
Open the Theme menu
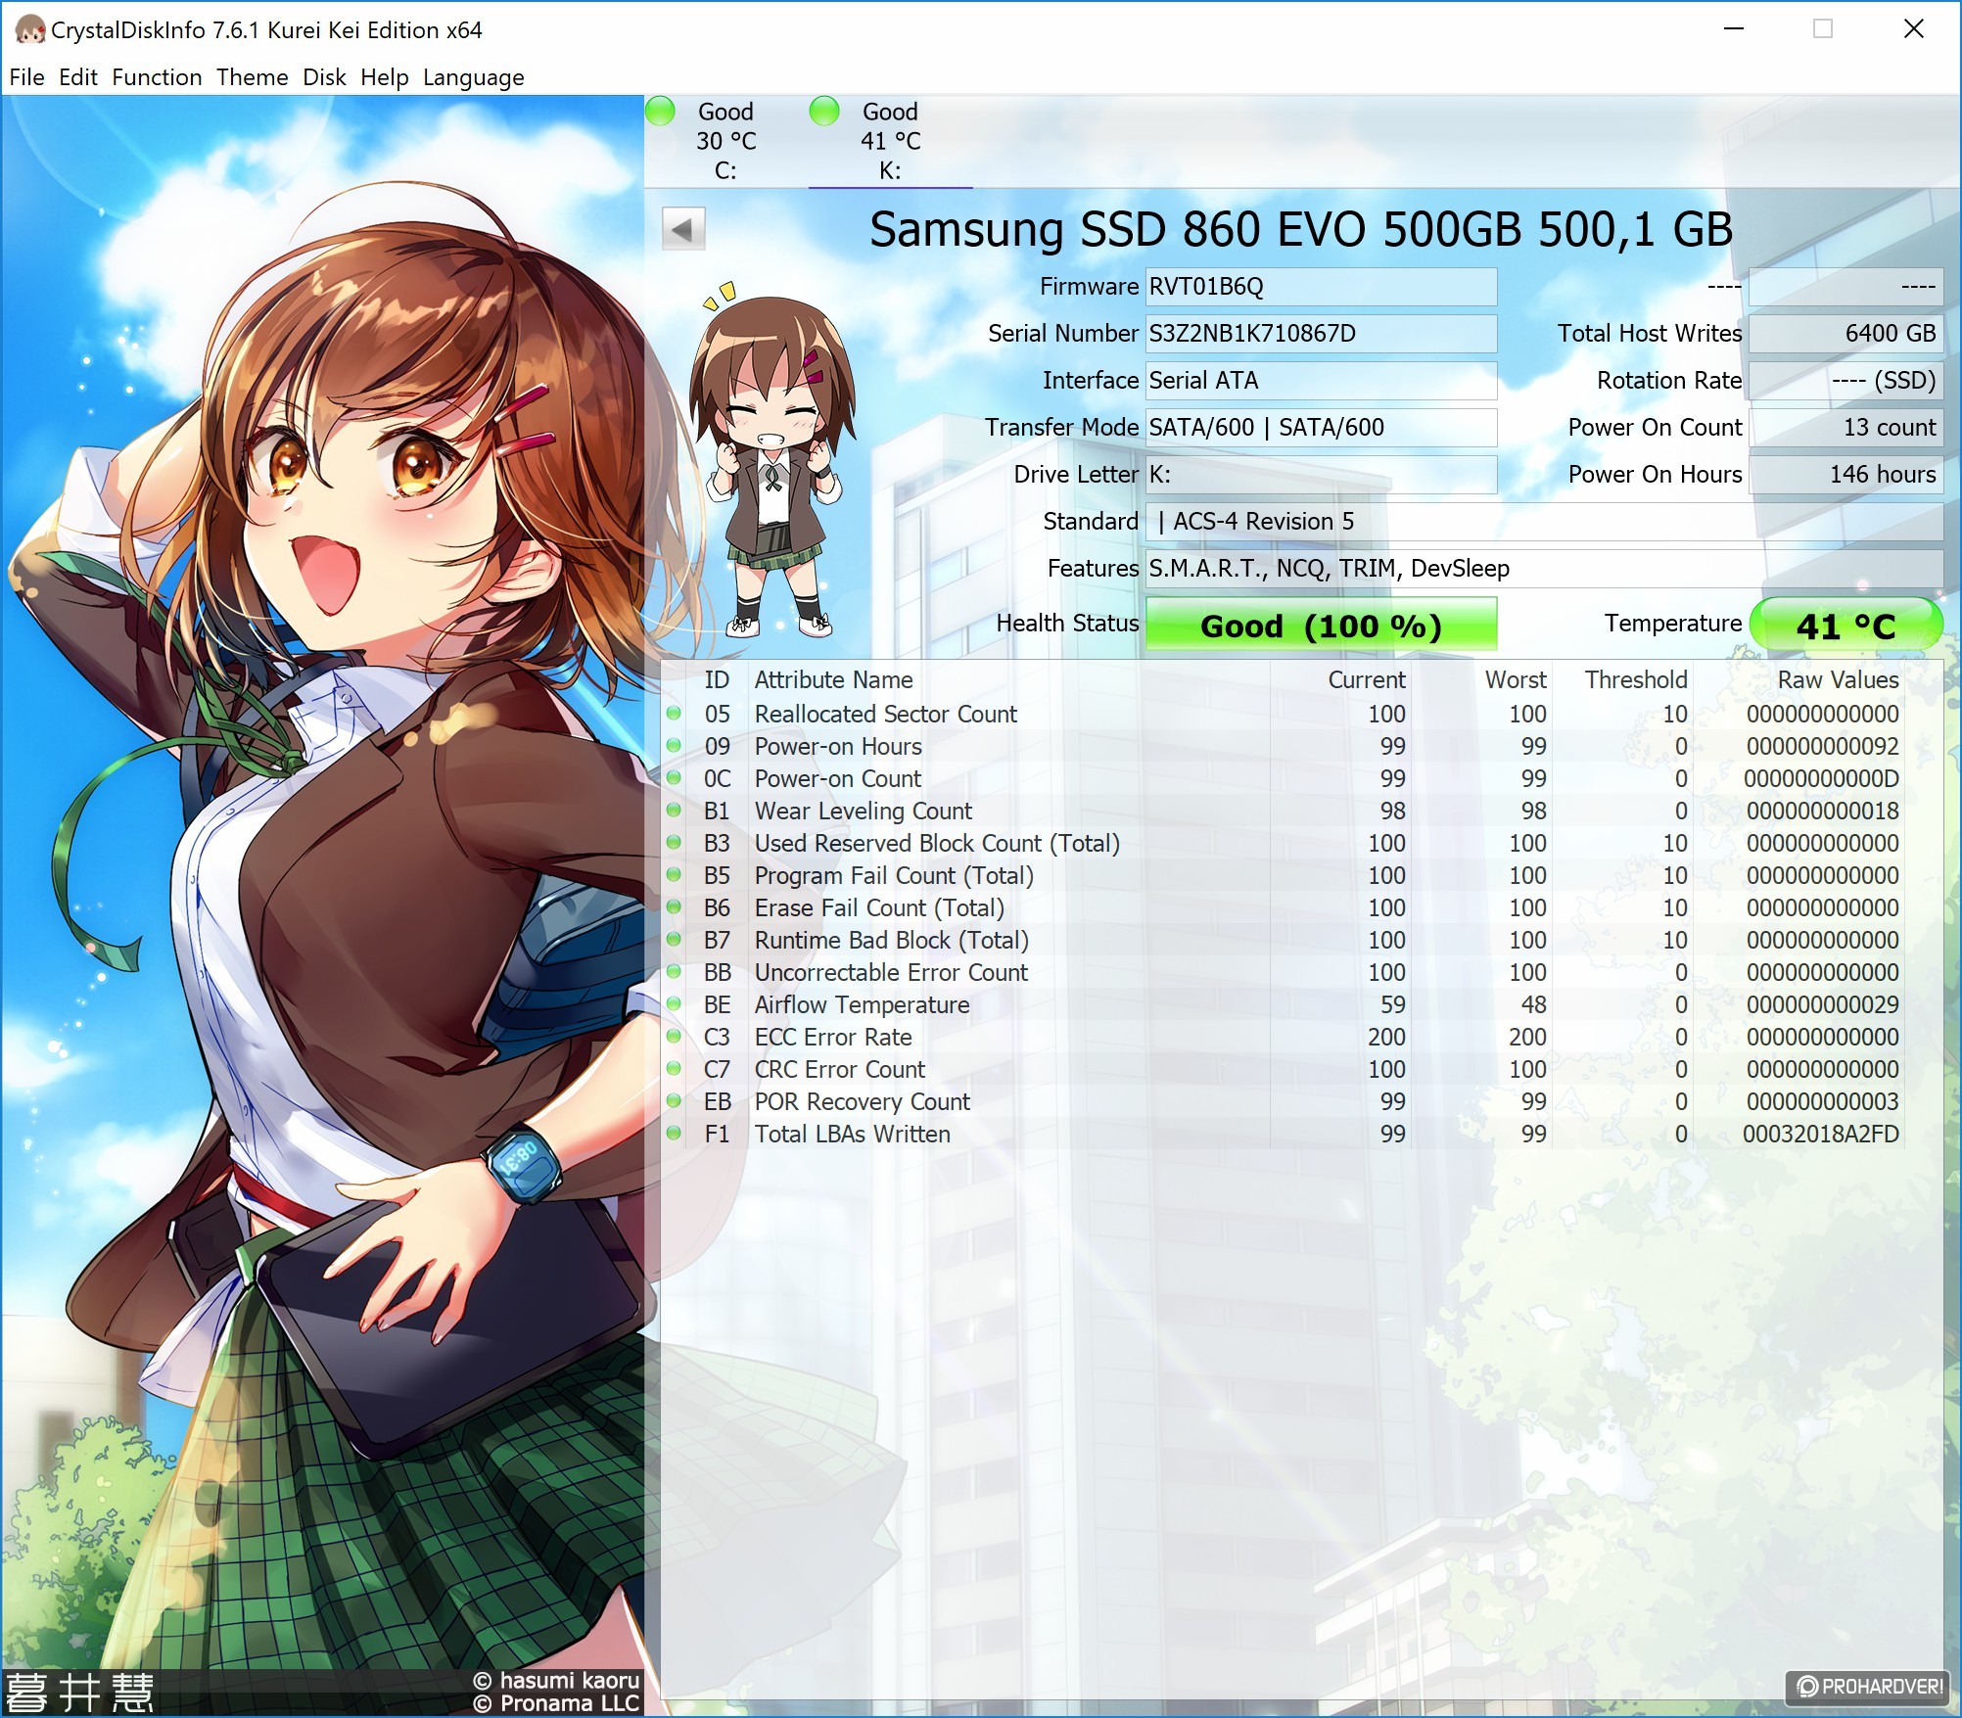pos(252,77)
